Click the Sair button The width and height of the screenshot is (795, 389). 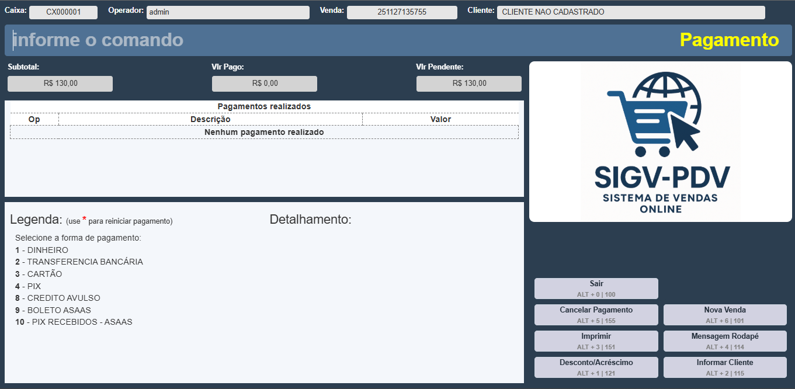pos(596,289)
